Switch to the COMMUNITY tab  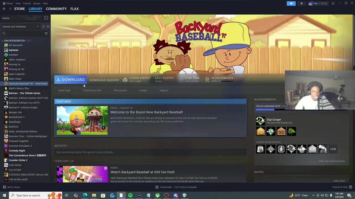(56, 9)
